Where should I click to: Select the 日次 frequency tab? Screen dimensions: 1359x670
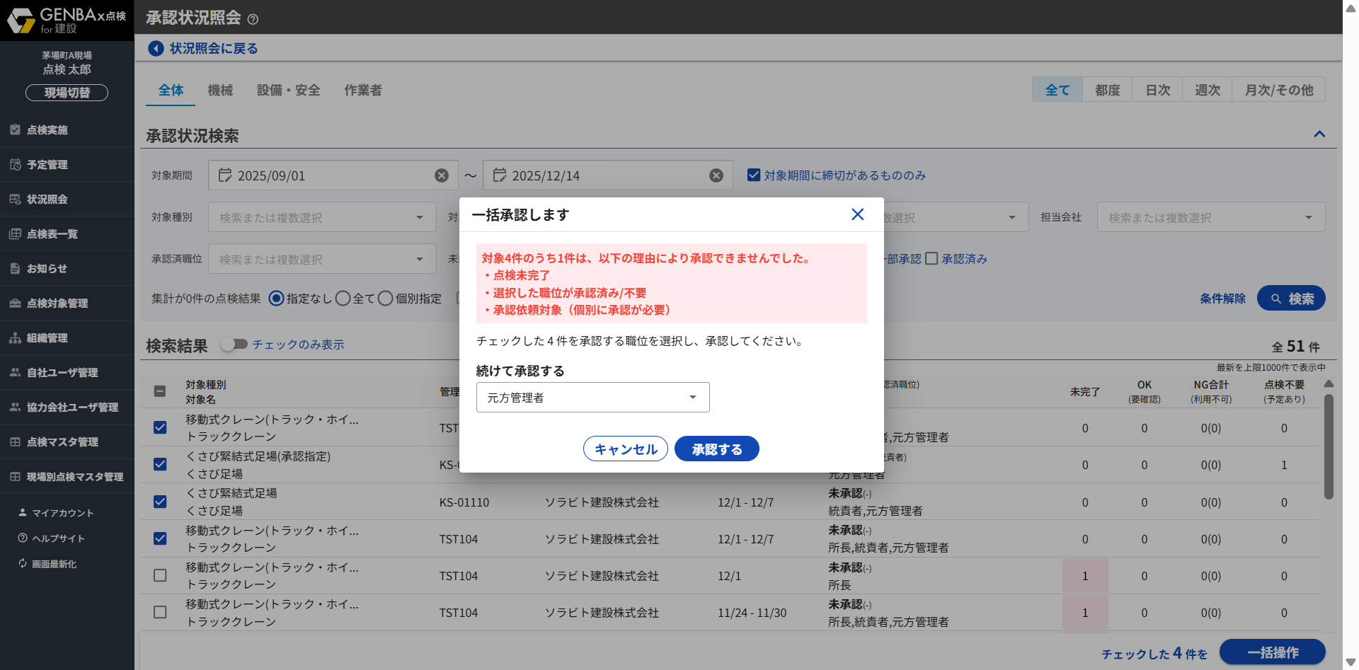1157,90
